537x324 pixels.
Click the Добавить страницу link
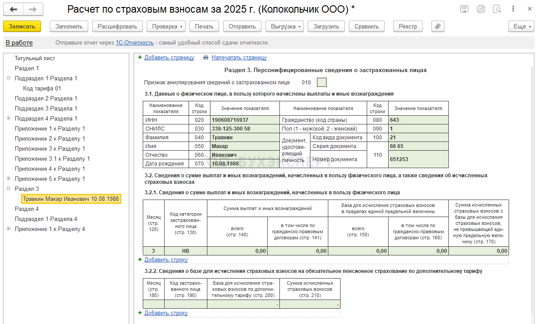tap(169, 58)
